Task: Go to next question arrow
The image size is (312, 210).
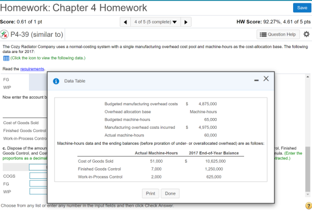Action: coord(186,22)
